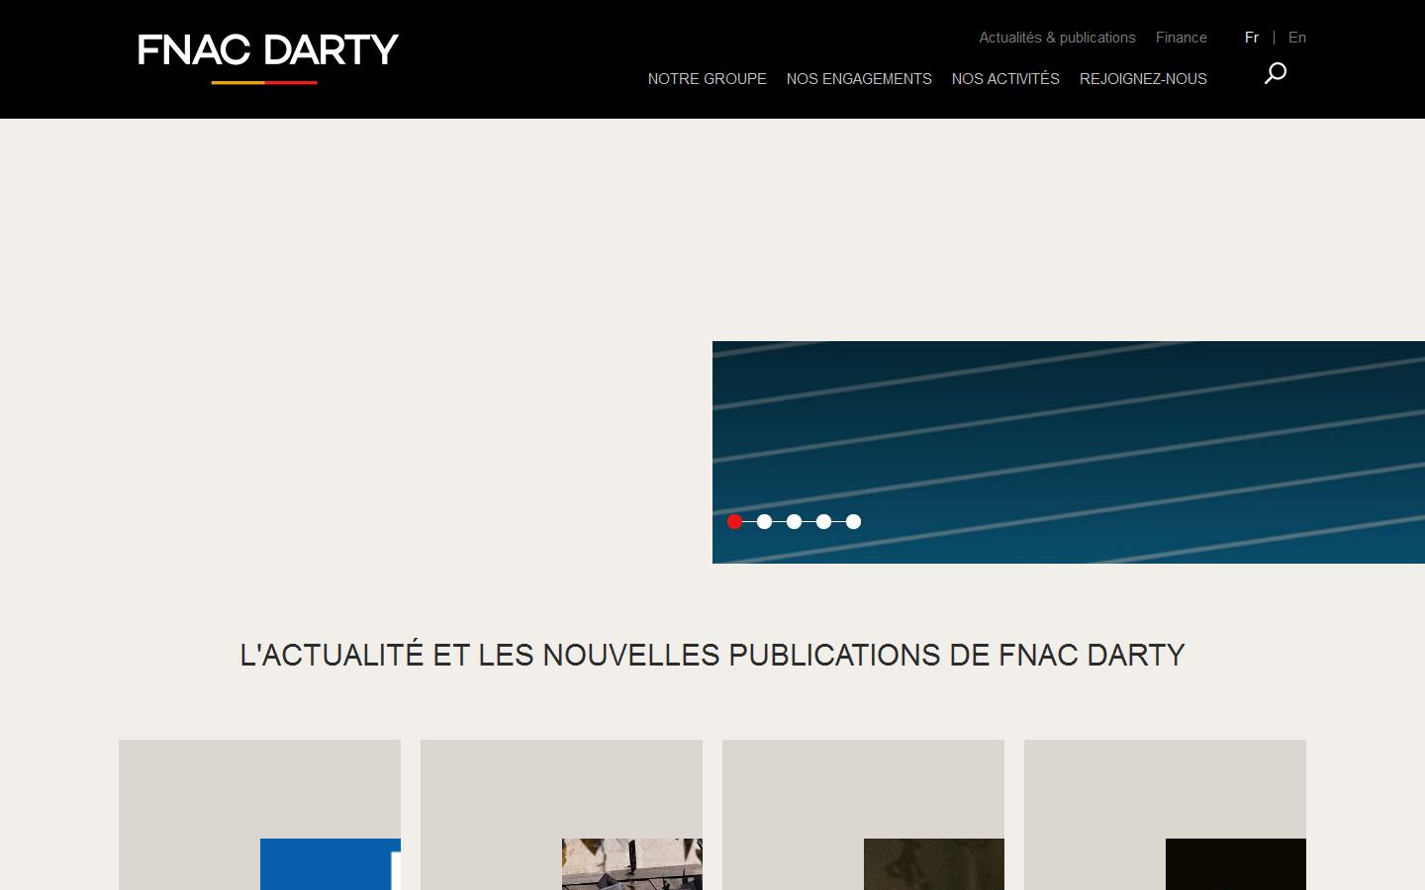Image resolution: width=1425 pixels, height=890 pixels.
Task: Switch language to English
Action: pos(1297,38)
